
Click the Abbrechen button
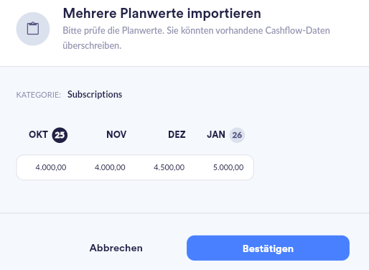point(116,248)
